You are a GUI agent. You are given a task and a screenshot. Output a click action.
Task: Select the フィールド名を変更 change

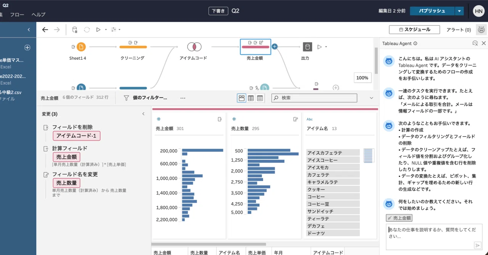point(75,174)
